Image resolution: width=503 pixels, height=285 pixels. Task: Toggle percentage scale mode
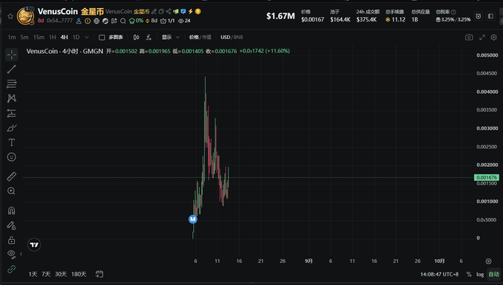coord(469,275)
